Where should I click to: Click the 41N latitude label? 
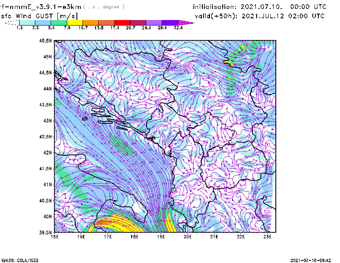tap(48, 184)
